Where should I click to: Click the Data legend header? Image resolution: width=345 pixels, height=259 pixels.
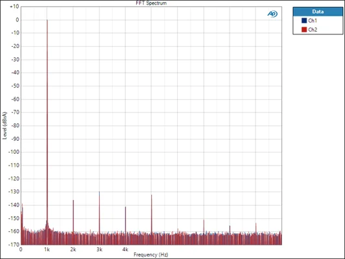click(318, 12)
